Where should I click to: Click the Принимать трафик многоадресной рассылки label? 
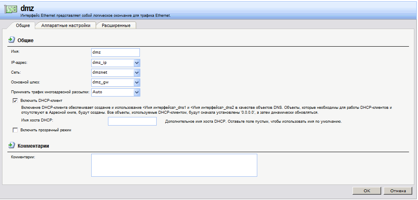pos(50,92)
